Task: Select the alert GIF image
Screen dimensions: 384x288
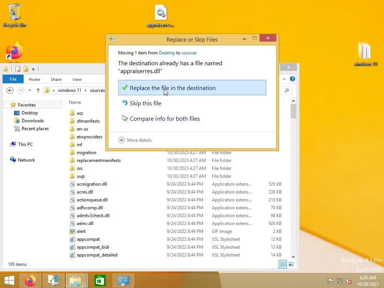Action: coord(81,231)
